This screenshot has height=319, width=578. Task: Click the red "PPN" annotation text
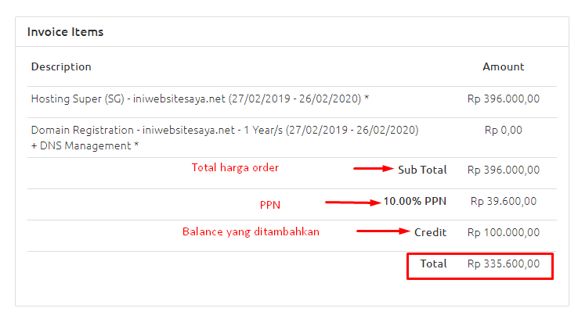(x=269, y=205)
